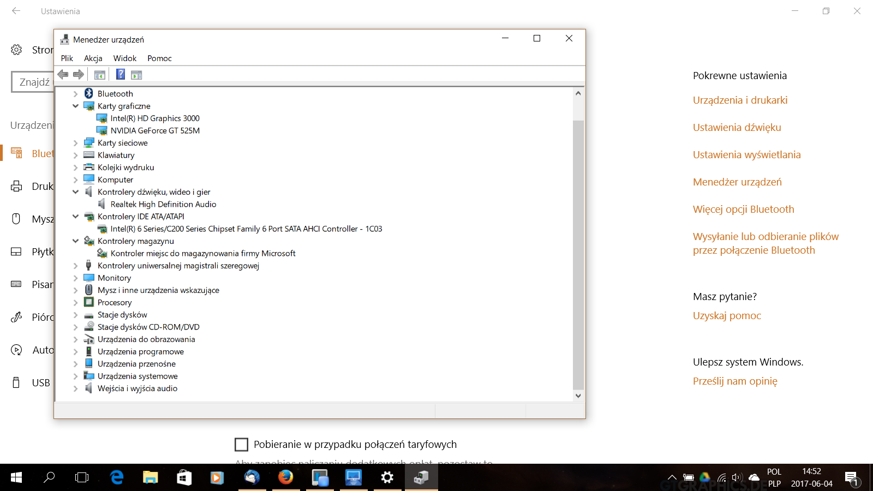Click the Klawiatury keyboard icon
This screenshot has width=873, height=491.
pyautogui.click(x=89, y=155)
